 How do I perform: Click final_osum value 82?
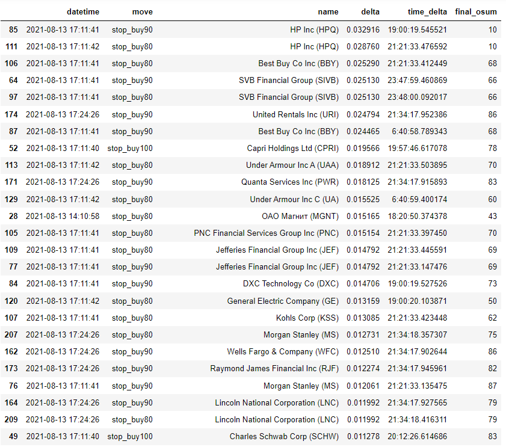click(x=492, y=369)
